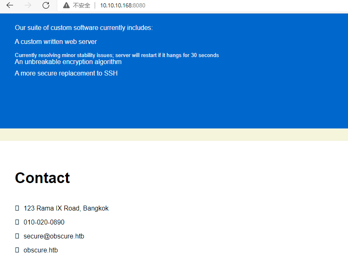
Task: Click the phone number 010-020-0890
Action: (x=44, y=222)
